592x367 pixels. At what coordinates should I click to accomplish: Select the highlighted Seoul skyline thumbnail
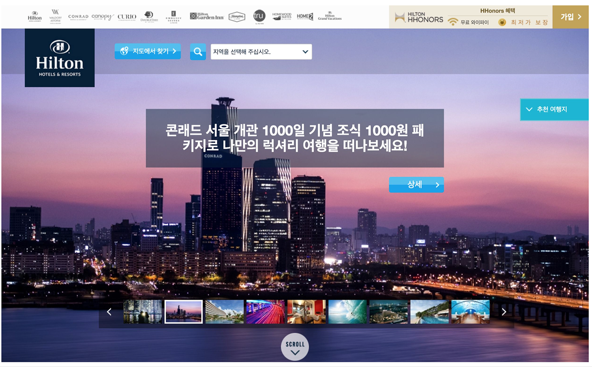click(184, 312)
